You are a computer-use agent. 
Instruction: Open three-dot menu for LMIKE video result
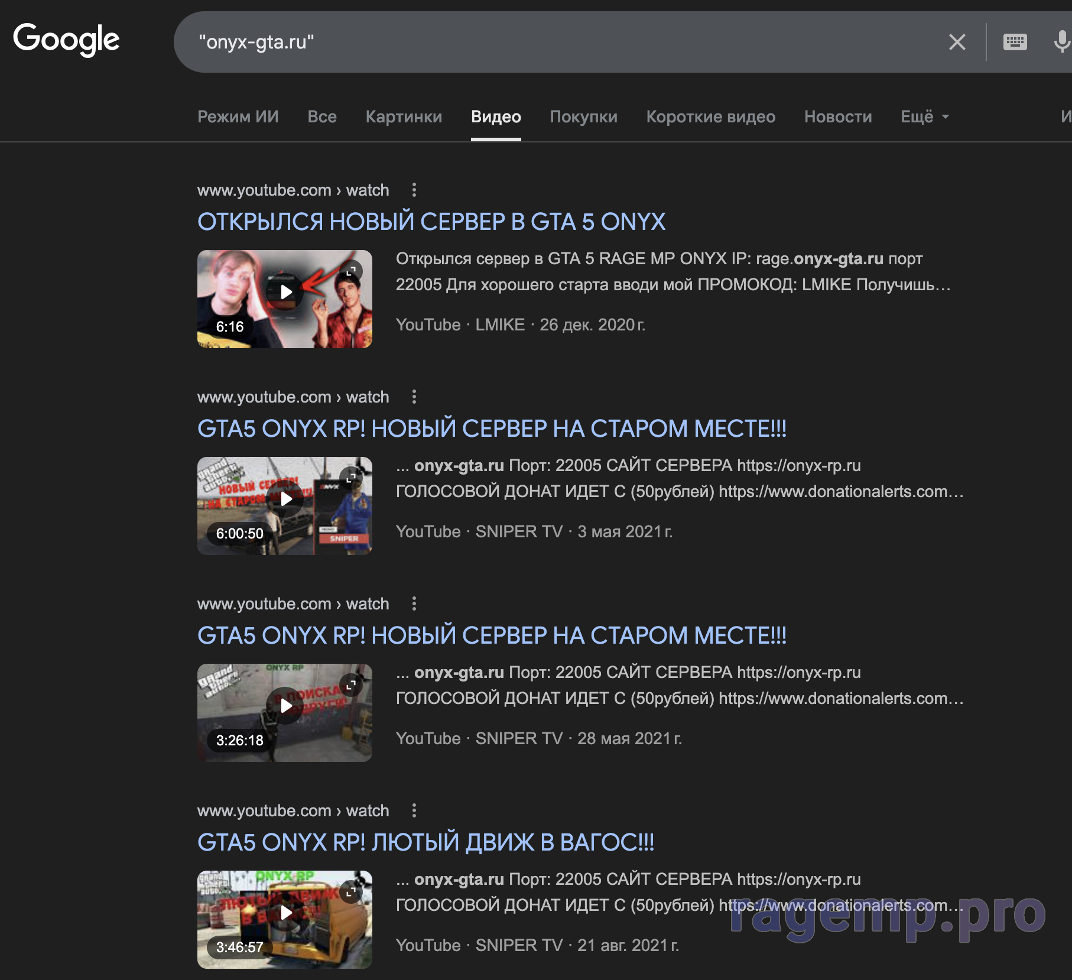click(414, 190)
